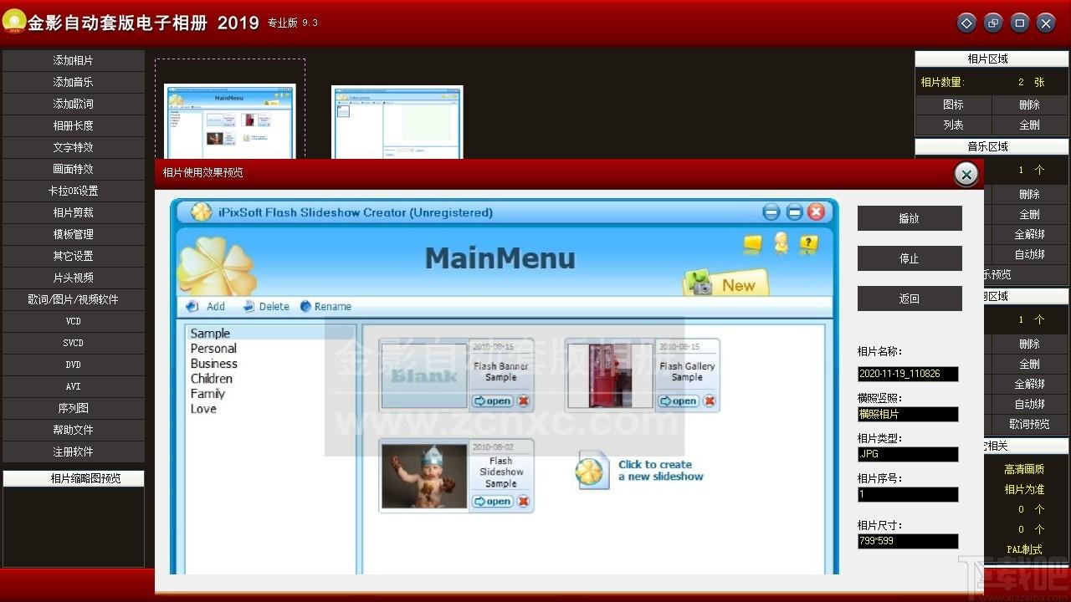Click the overlapping-windows icon in the title bar
This screenshot has height=602, width=1071.
(993, 23)
